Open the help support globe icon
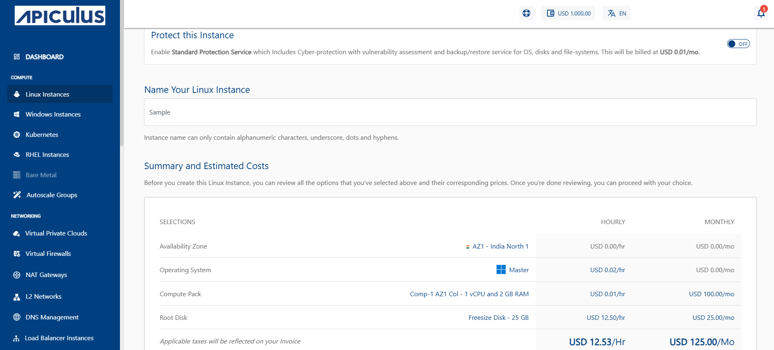Screen dimensions: 774x350 pos(526,13)
